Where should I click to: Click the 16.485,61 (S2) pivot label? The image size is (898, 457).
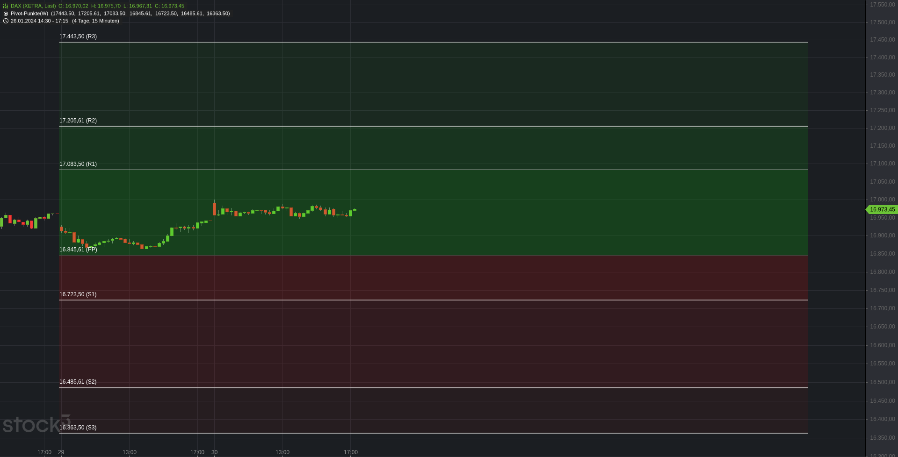point(78,382)
